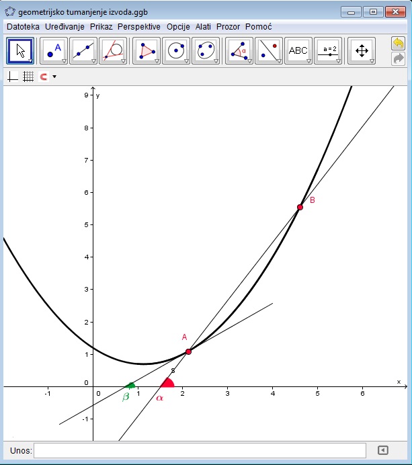The height and width of the screenshot is (465, 412).
Task: Toggle axes visibility in style bar
Action: pyautogui.click(x=13, y=77)
